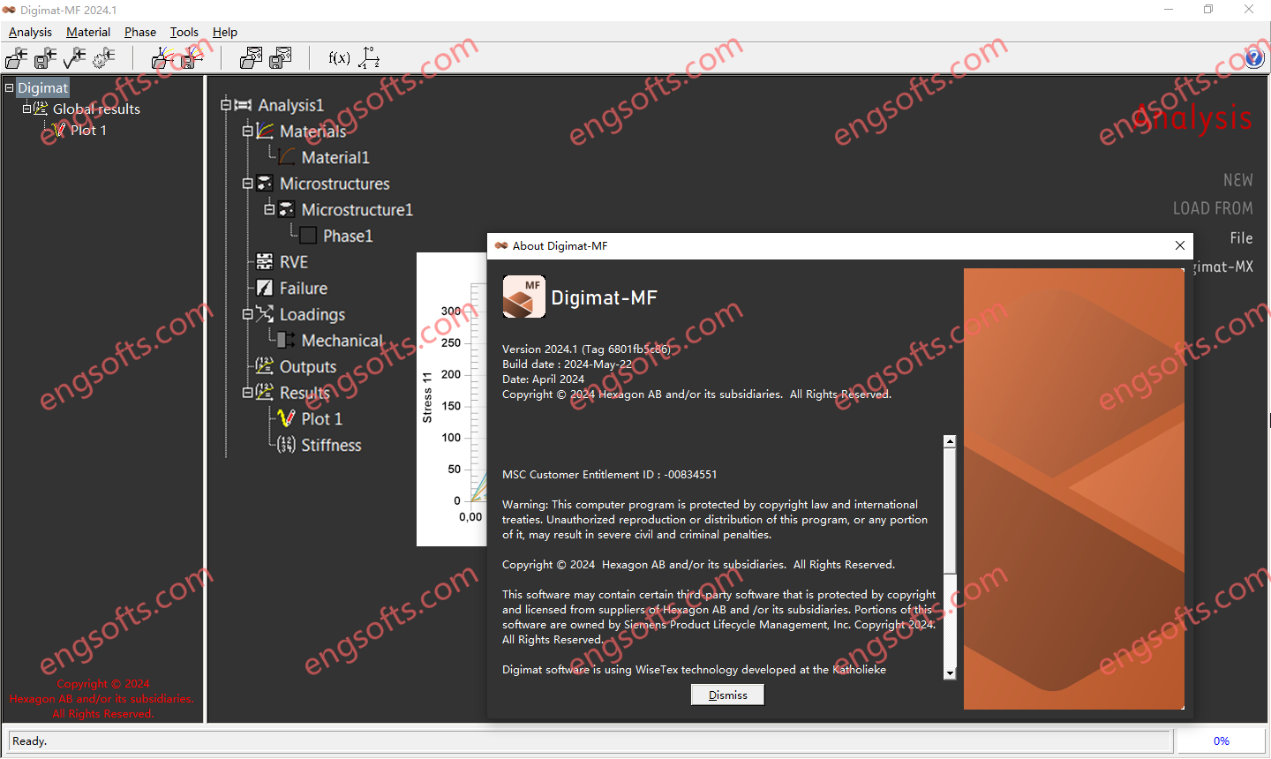Click the Analysis1 node icon

point(243,105)
